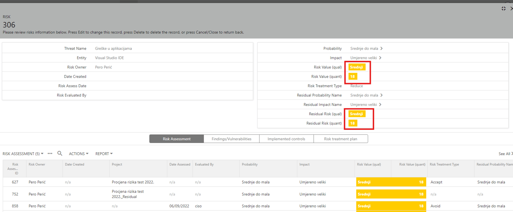
Task: Click Residual Impact Name value Umjereno veliki
Action: coord(364,105)
